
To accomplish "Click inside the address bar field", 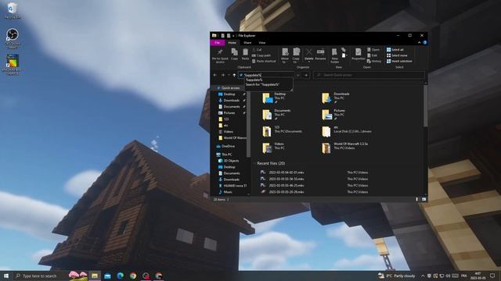I will (x=267, y=75).
